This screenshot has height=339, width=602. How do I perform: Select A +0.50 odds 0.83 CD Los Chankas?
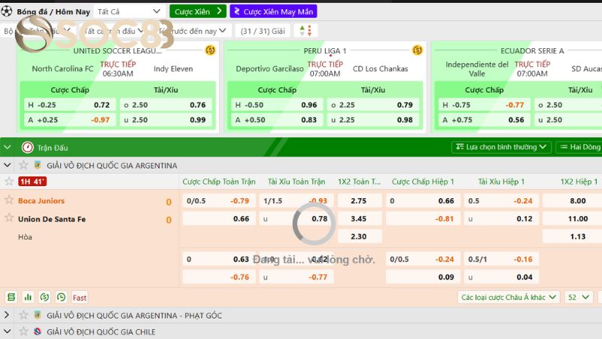277,120
